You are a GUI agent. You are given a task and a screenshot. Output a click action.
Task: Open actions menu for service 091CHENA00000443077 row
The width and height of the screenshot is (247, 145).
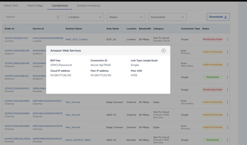click(227, 102)
